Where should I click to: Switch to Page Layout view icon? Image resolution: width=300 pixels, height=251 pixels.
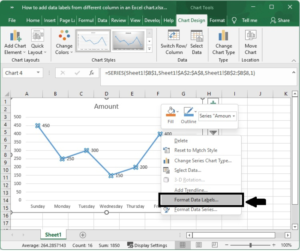(x=198, y=245)
